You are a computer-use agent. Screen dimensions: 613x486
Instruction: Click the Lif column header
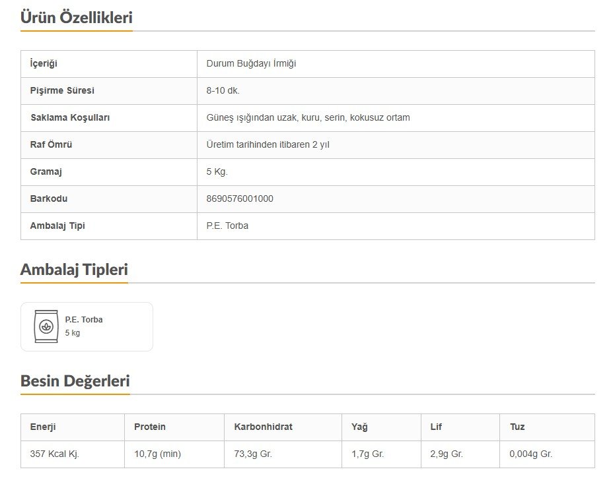[436, 427]
